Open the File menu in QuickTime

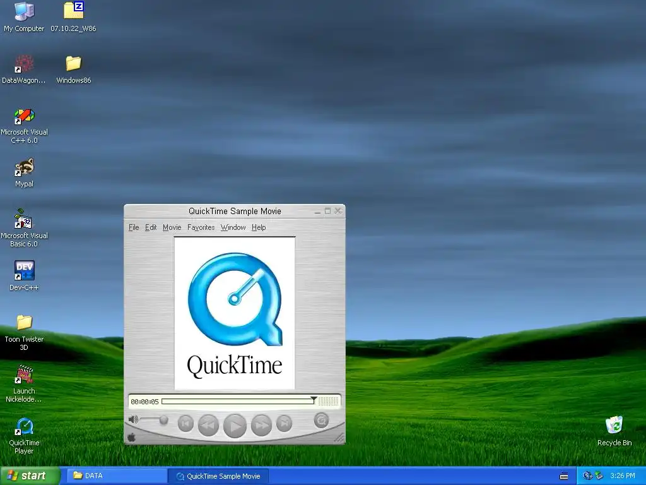click(x=134, y=227)
